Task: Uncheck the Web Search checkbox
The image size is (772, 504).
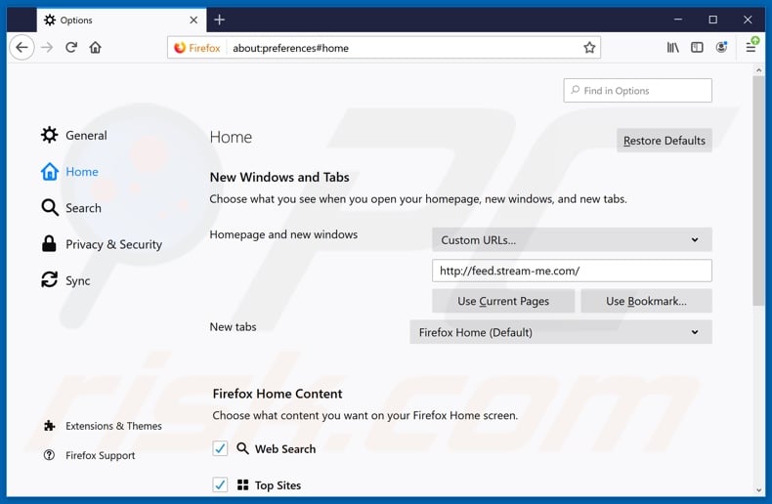Action: point(220,448)
